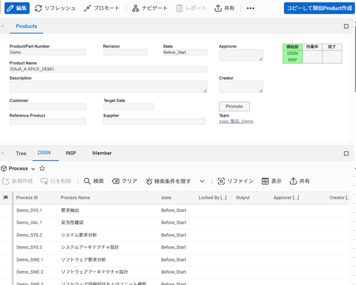Click the green INSP status cell
Screen dimensions: 356x285
click(x=293, y=60)
